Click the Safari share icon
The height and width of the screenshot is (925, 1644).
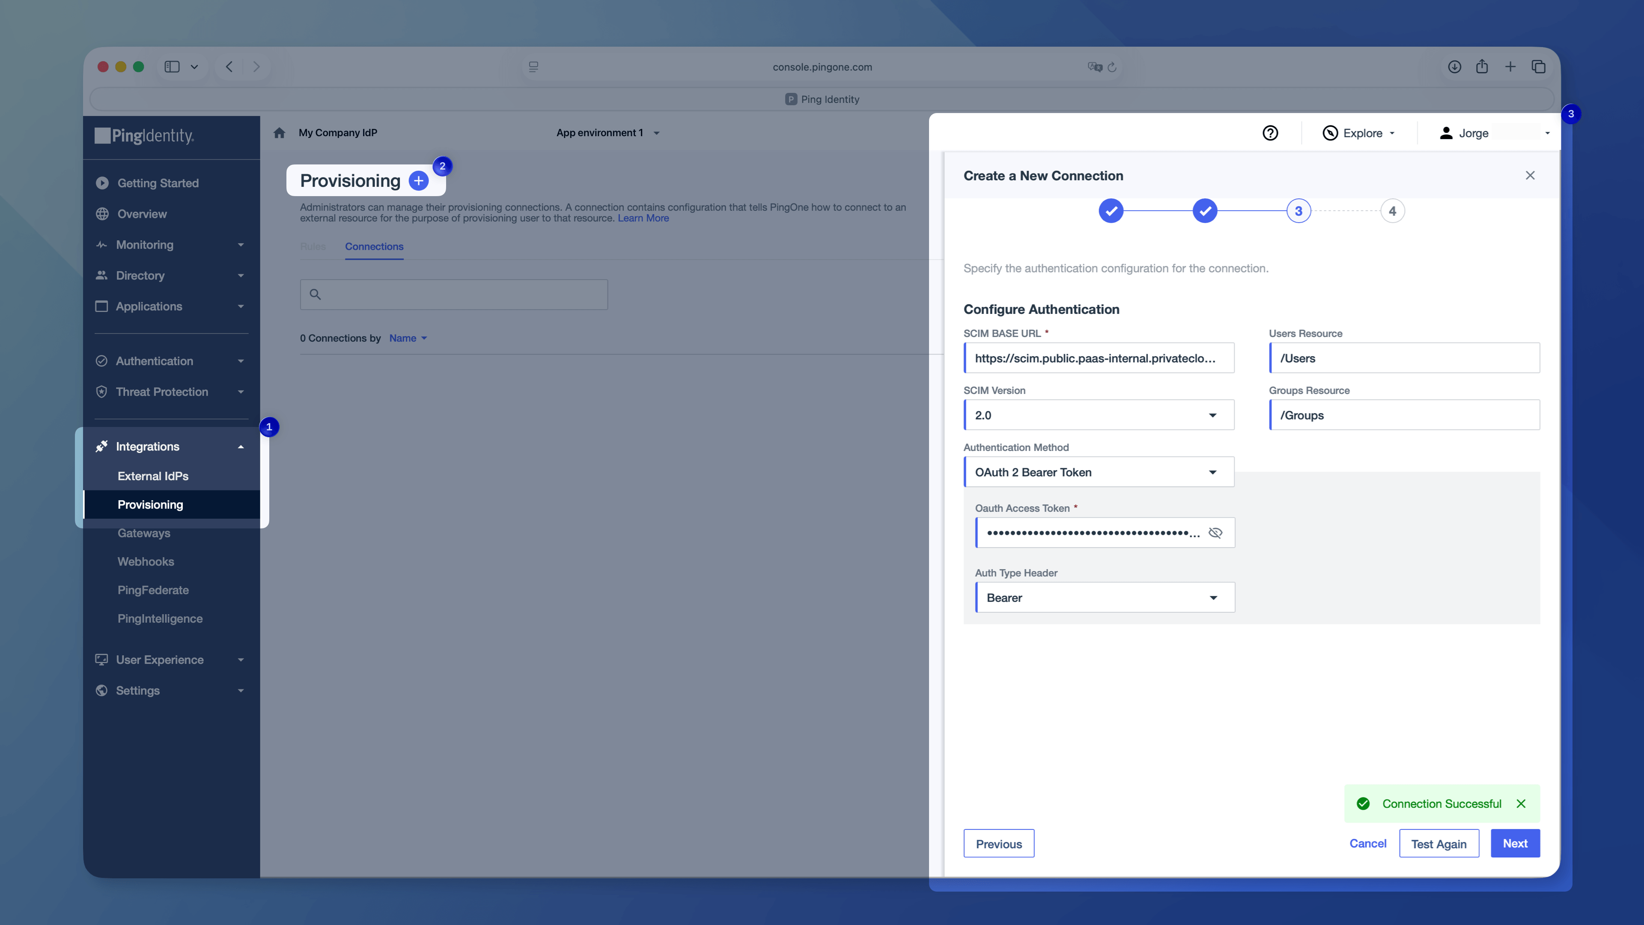(1482, 66)
